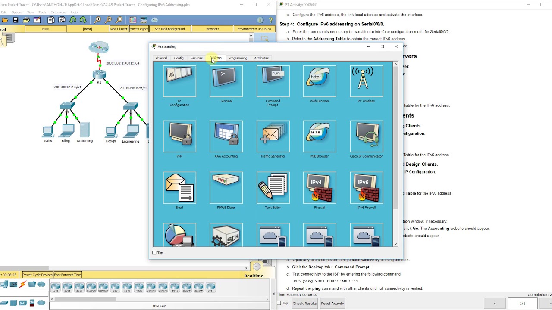Viewport: 552px width, 310px height.
Task: Click the Zoom In magnifier icon
Action: 98,20
